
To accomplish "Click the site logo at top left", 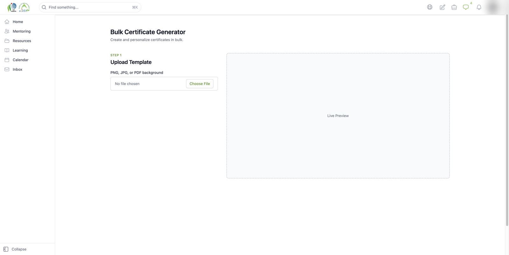I will pos(18,7).
